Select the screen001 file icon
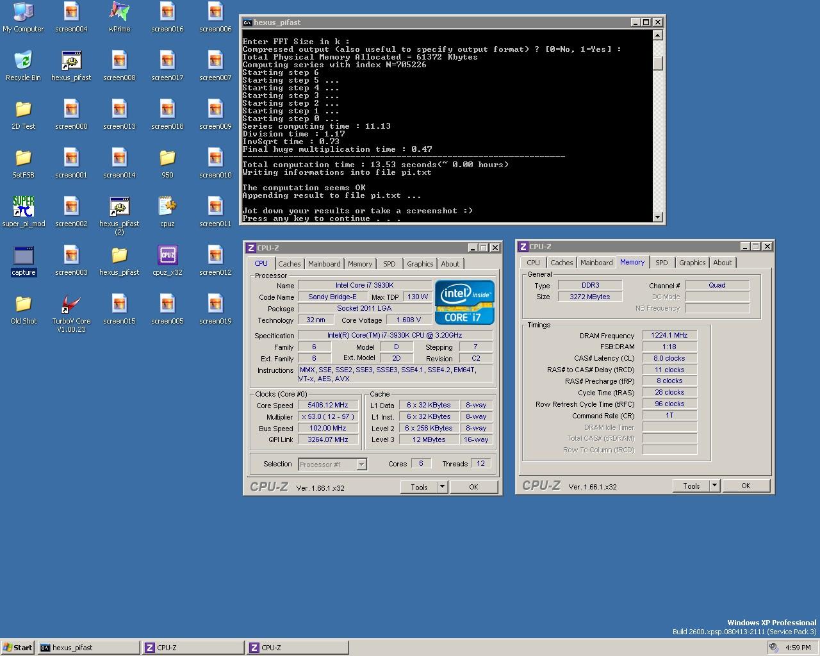The width and height of the screenshot is (820, 656). click(71, 163)
